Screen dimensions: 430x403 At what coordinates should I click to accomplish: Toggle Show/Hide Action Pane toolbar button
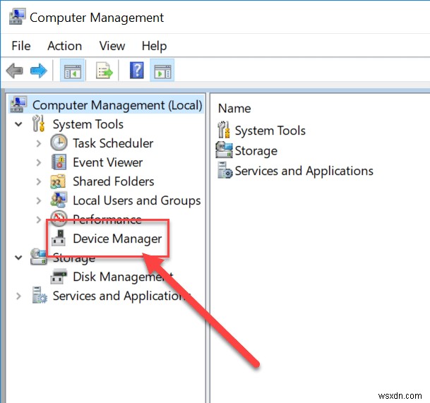[x=162, y=71]
